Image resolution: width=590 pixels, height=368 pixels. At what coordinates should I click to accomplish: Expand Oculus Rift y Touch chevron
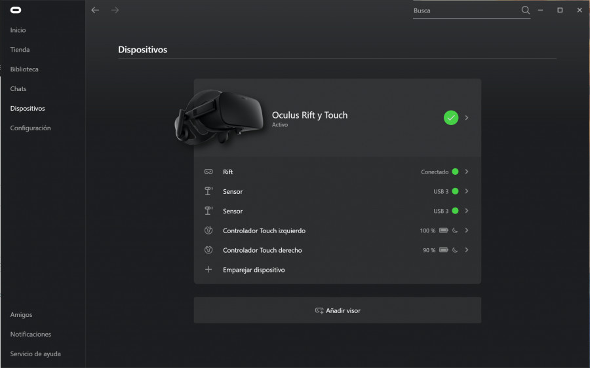(x=467, y=118)
